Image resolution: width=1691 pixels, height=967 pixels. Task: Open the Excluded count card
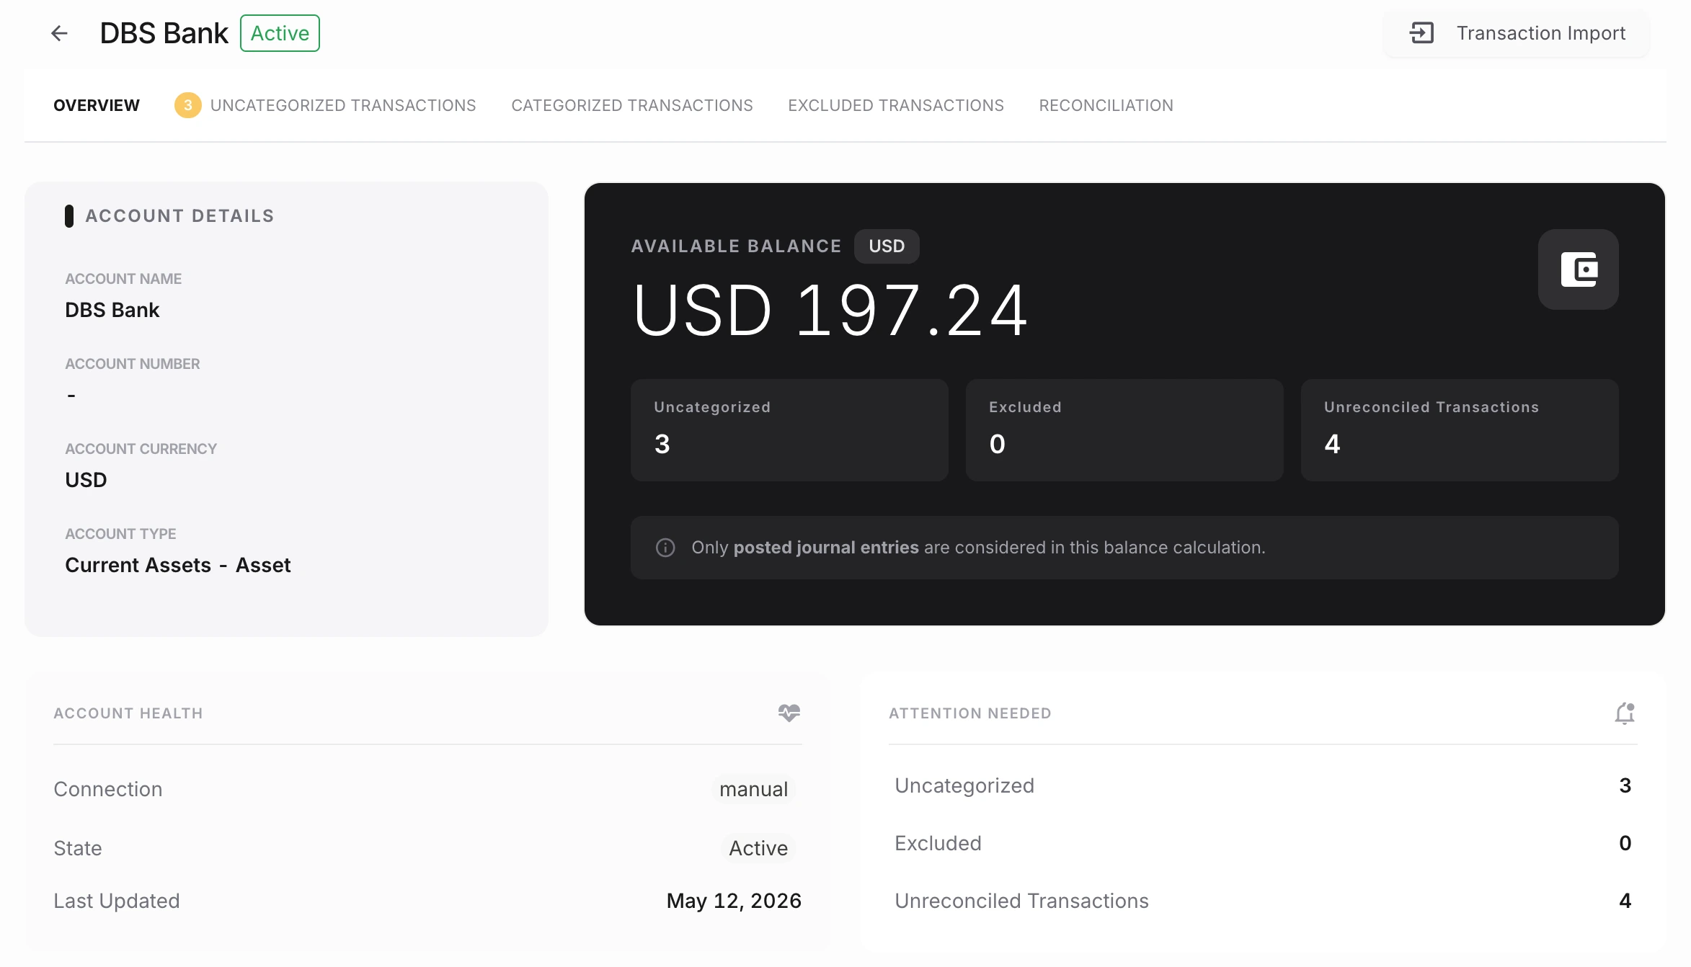1124,430
